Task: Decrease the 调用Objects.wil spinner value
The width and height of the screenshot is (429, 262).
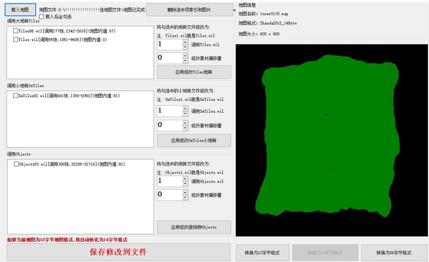Action: tap(185, 184)
